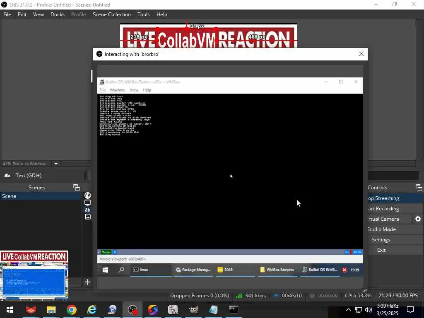Open the Docks menu
The height and width of the screenshot is (318, 424).
[57, 14]
